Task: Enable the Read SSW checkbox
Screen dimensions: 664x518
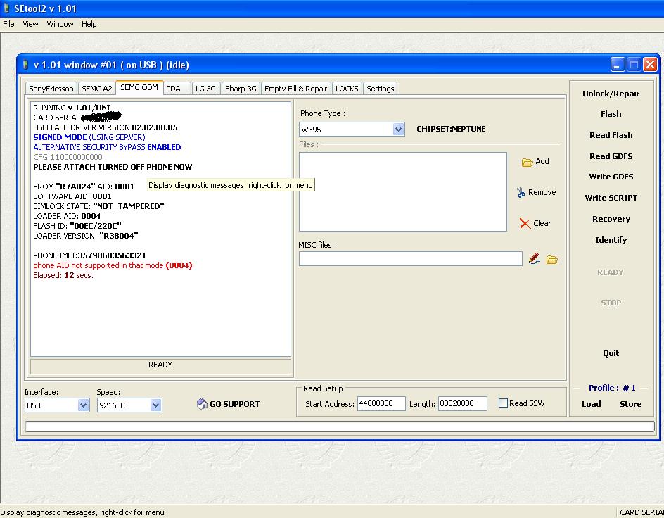Action: coord(503,403)
